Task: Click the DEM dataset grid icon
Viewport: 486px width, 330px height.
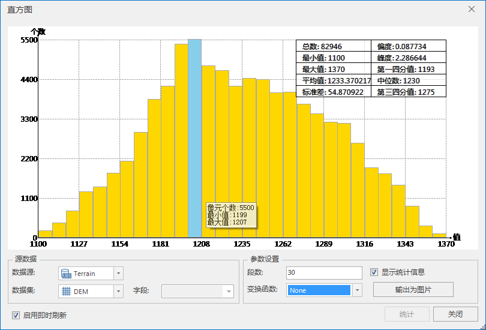Action: pos(66,292)
